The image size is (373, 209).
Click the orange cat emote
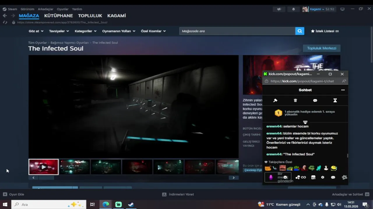(268, 168)
